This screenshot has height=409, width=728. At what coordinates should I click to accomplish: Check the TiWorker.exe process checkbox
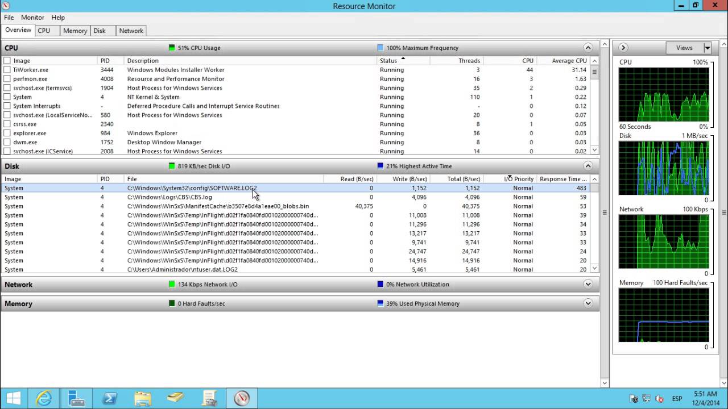7,70
